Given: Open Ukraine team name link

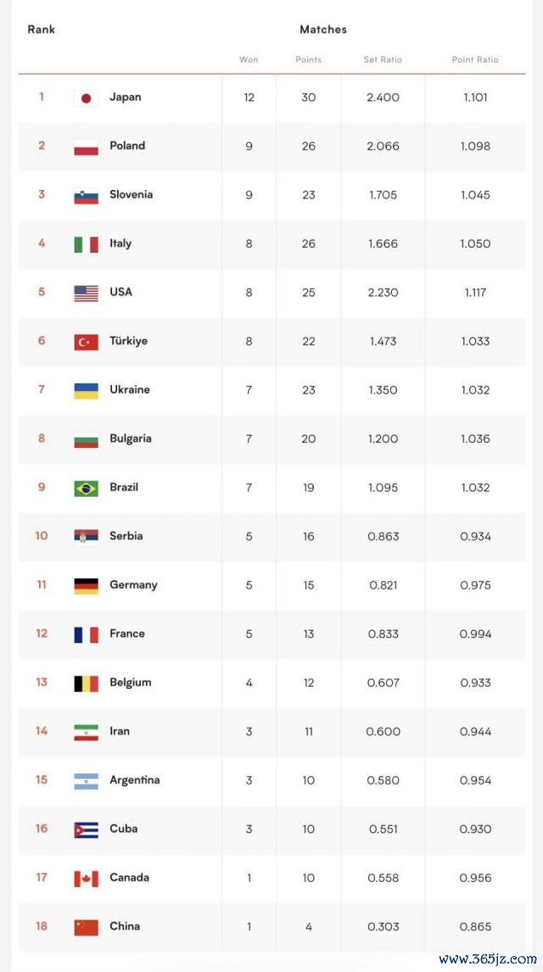Looking at the screenshot, I should click(x=130, y=389).
